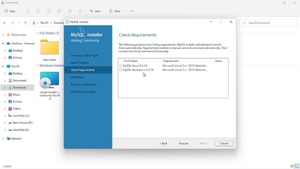
Task: Select Music in navigation pane
Action: (x=16, y=95)
